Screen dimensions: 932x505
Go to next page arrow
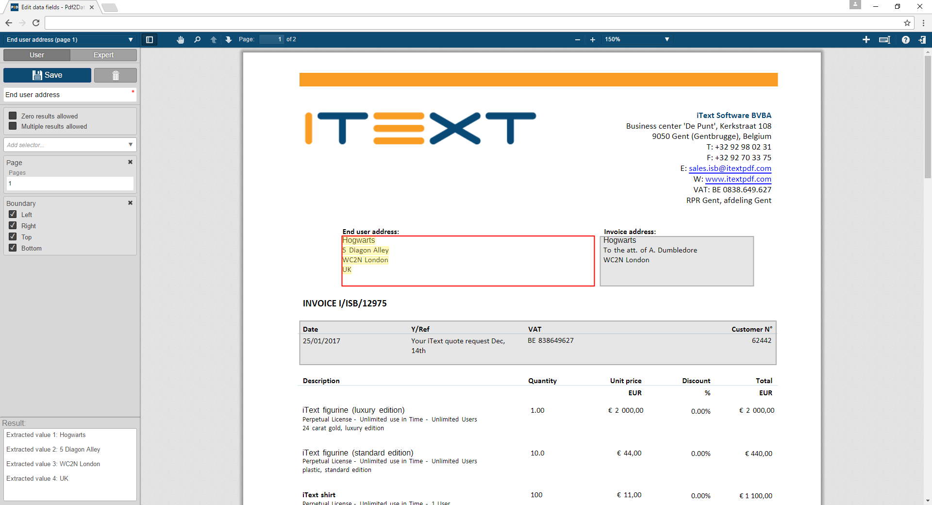coord(229,40)
